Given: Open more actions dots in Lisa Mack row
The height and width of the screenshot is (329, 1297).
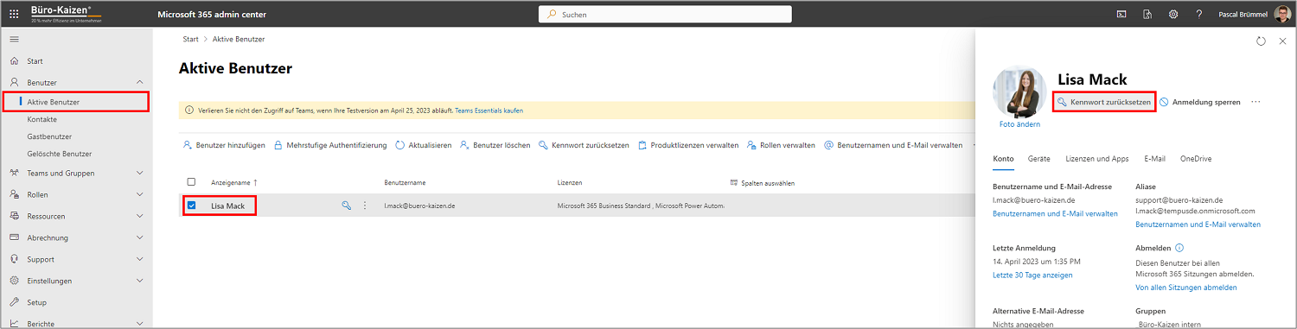Looking at the screenshot, I should (x=364, y=206).
